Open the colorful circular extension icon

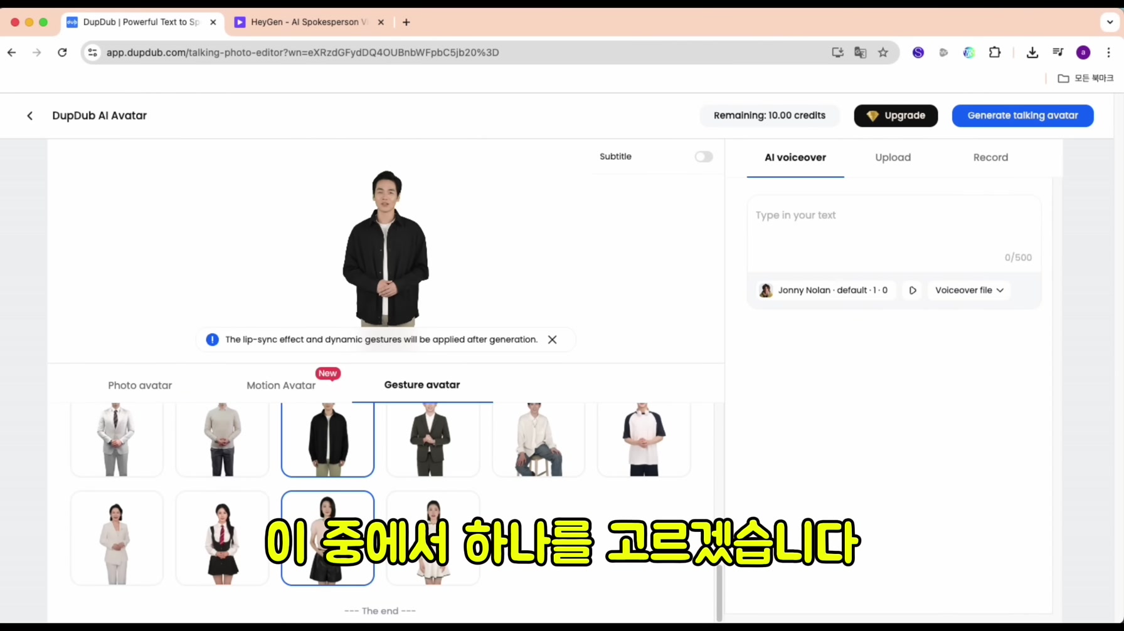click(x=969, y=53)
